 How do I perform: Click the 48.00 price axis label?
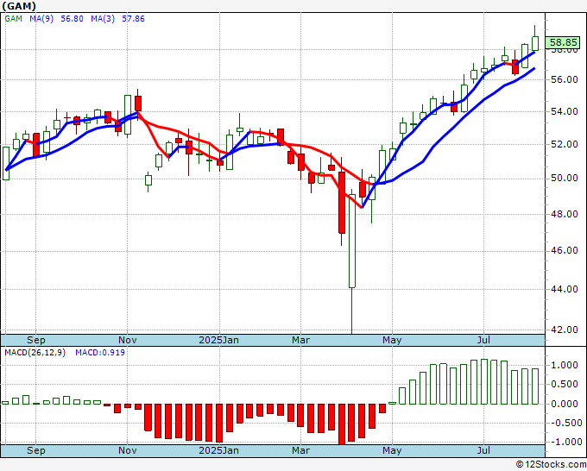tap(565, 214)
